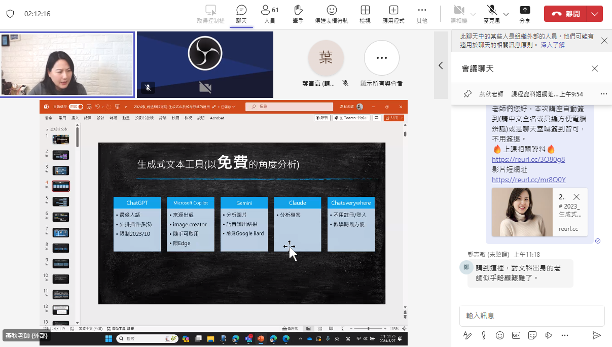Image resolution: width=612 pixels, height=347 pixels.
Task: Collapse the chat pane with left chevron
Action: point(441,65)
